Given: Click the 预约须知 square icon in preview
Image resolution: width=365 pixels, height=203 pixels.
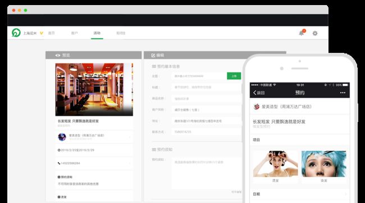Looking at the screenshot, I should pyautogui.click(x=59, y=177).
